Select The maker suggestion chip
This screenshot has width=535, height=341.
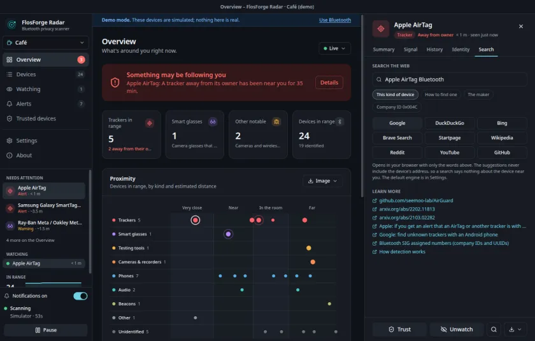pyautogui.click(x=478, y=94)
